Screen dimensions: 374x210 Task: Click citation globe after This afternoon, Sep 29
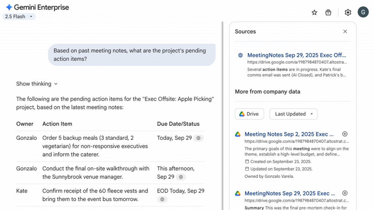[181, 177]
